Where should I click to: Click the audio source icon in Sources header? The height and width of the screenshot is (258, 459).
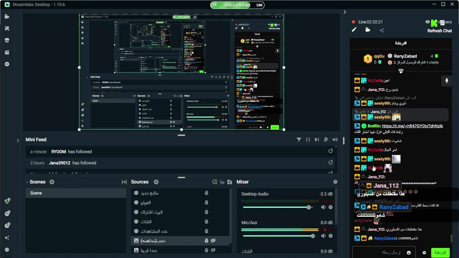pyautogui.click(x=222, y=182)
